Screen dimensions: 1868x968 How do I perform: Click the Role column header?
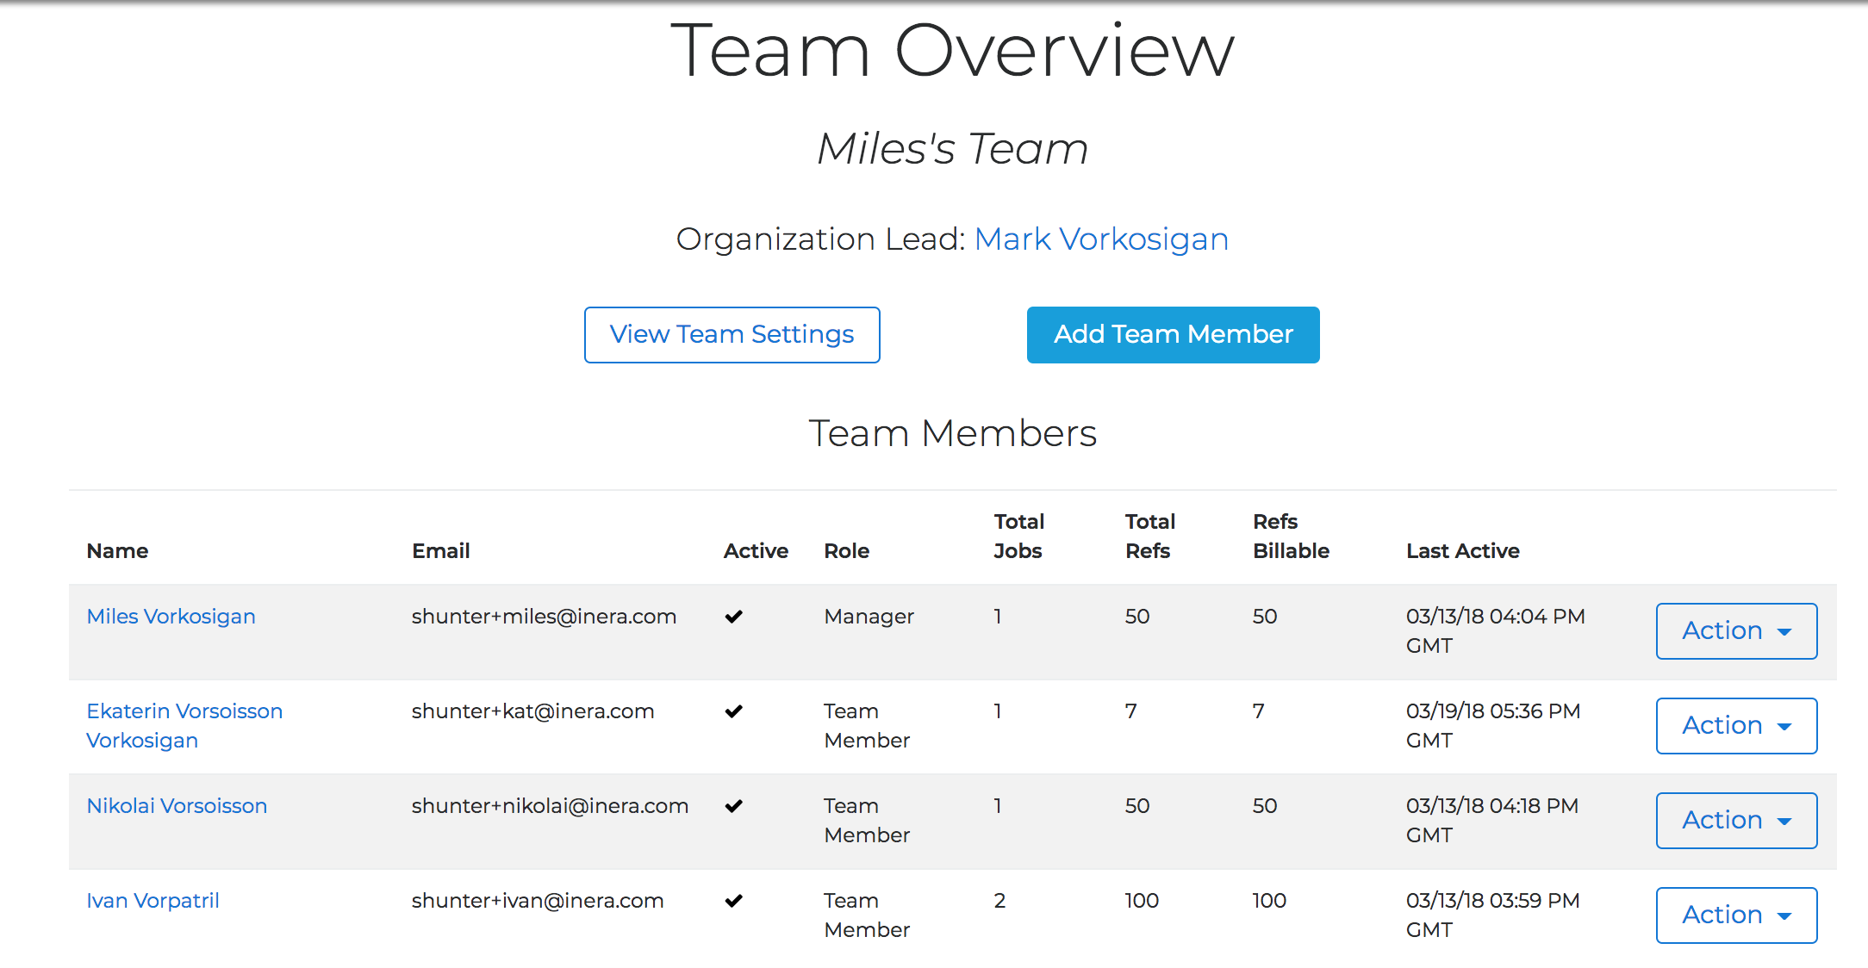[x=846, y=551]
